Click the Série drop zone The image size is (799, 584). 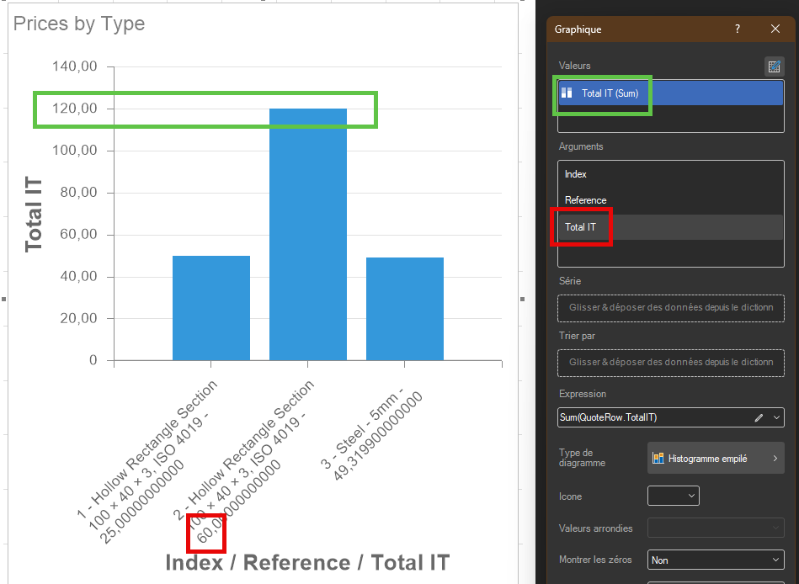(671, 308)
